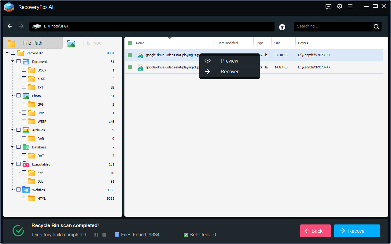Click the search magnifier icon

point(376,27)
